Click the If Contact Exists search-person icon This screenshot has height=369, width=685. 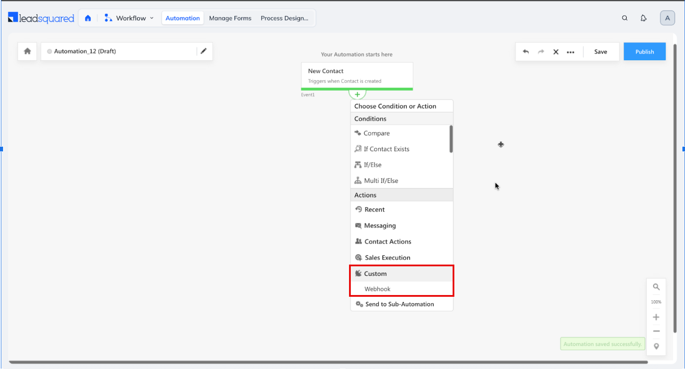(x=358, y=149)
